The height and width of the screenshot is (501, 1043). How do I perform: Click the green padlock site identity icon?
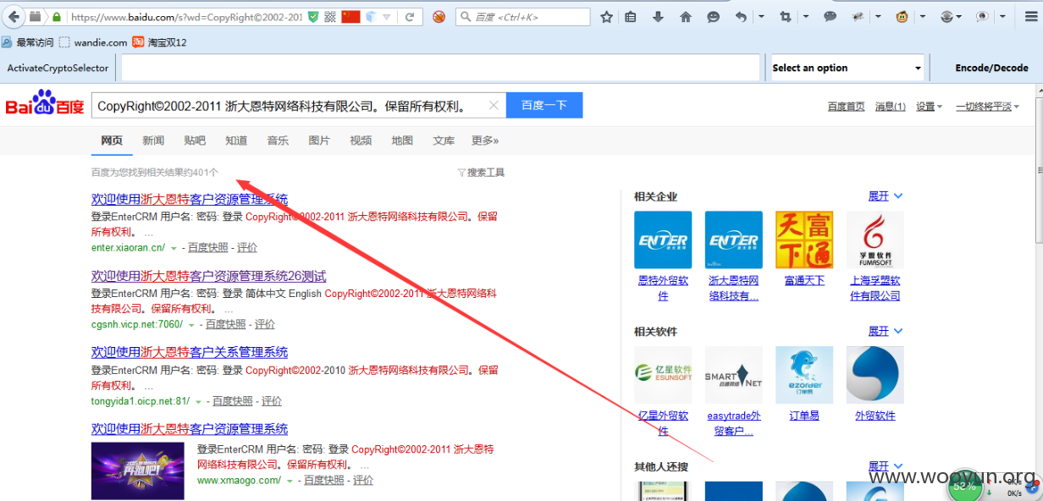tap(57, 17)
